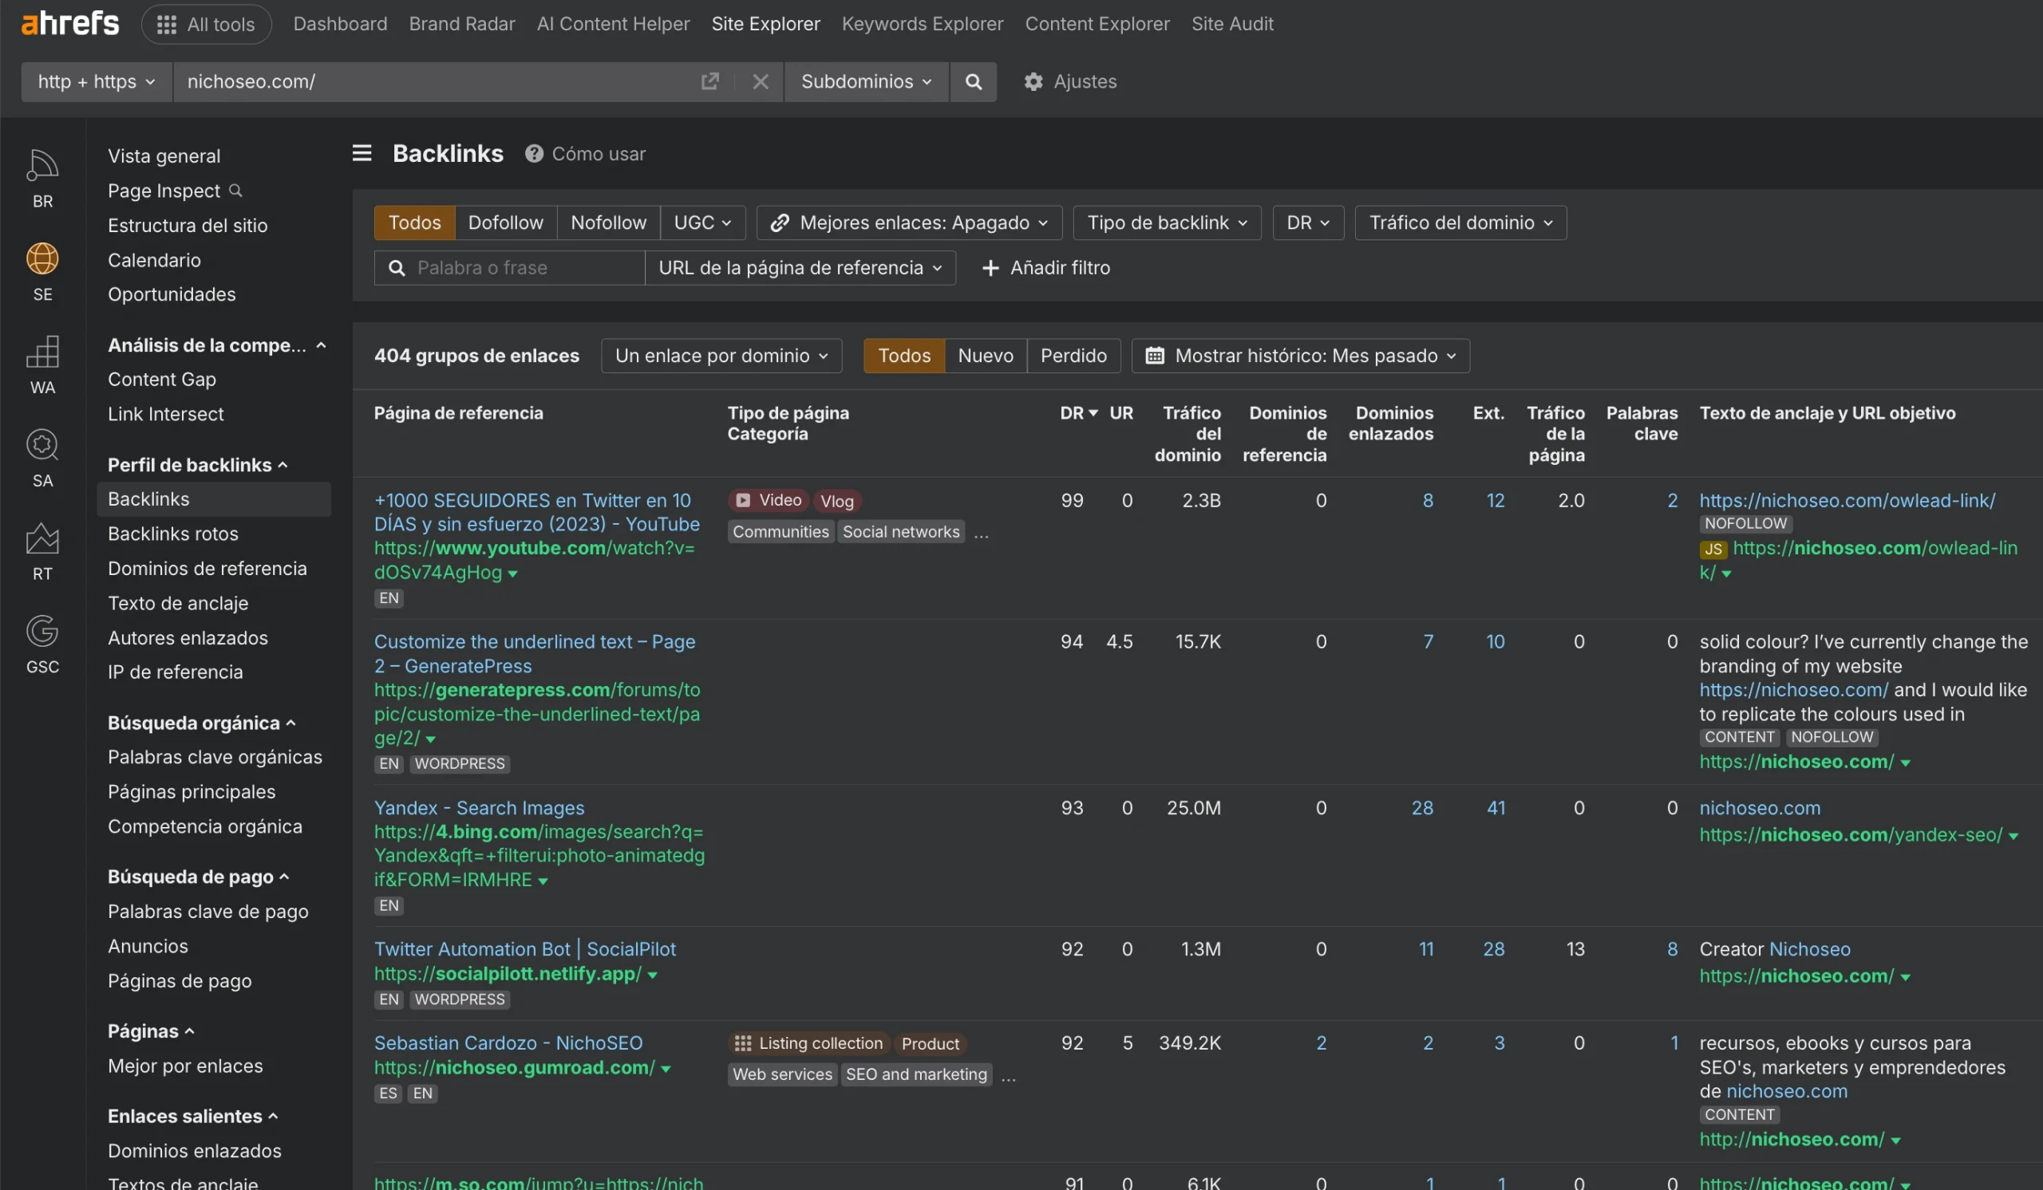Open the Tipo de backlink dropdown
The width and height of the screenshot is (2043, 1190).
(x=1167, y=223)
